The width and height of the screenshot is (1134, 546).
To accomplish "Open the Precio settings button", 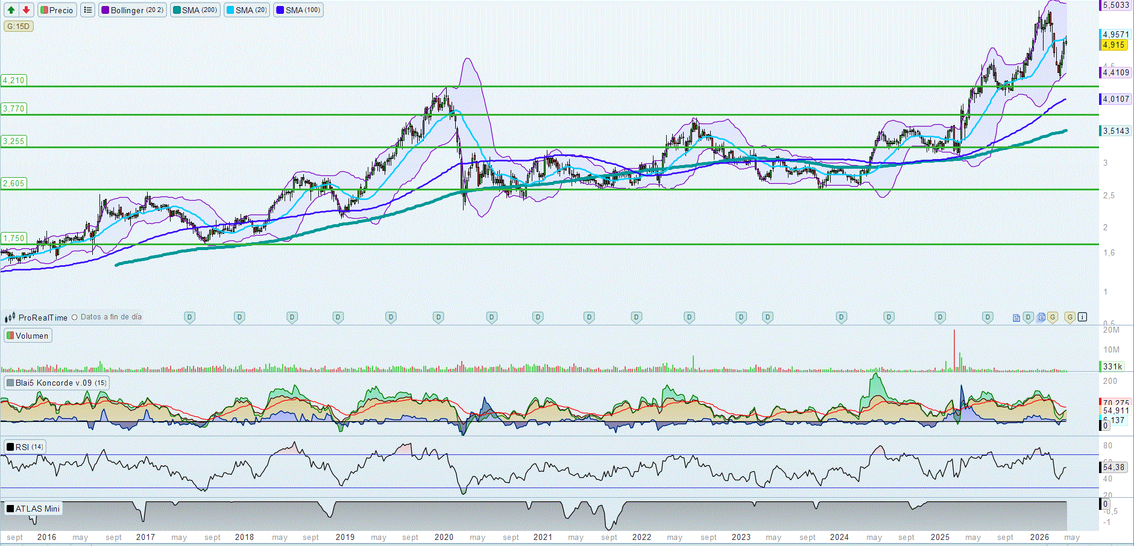I will click(57, 10).
